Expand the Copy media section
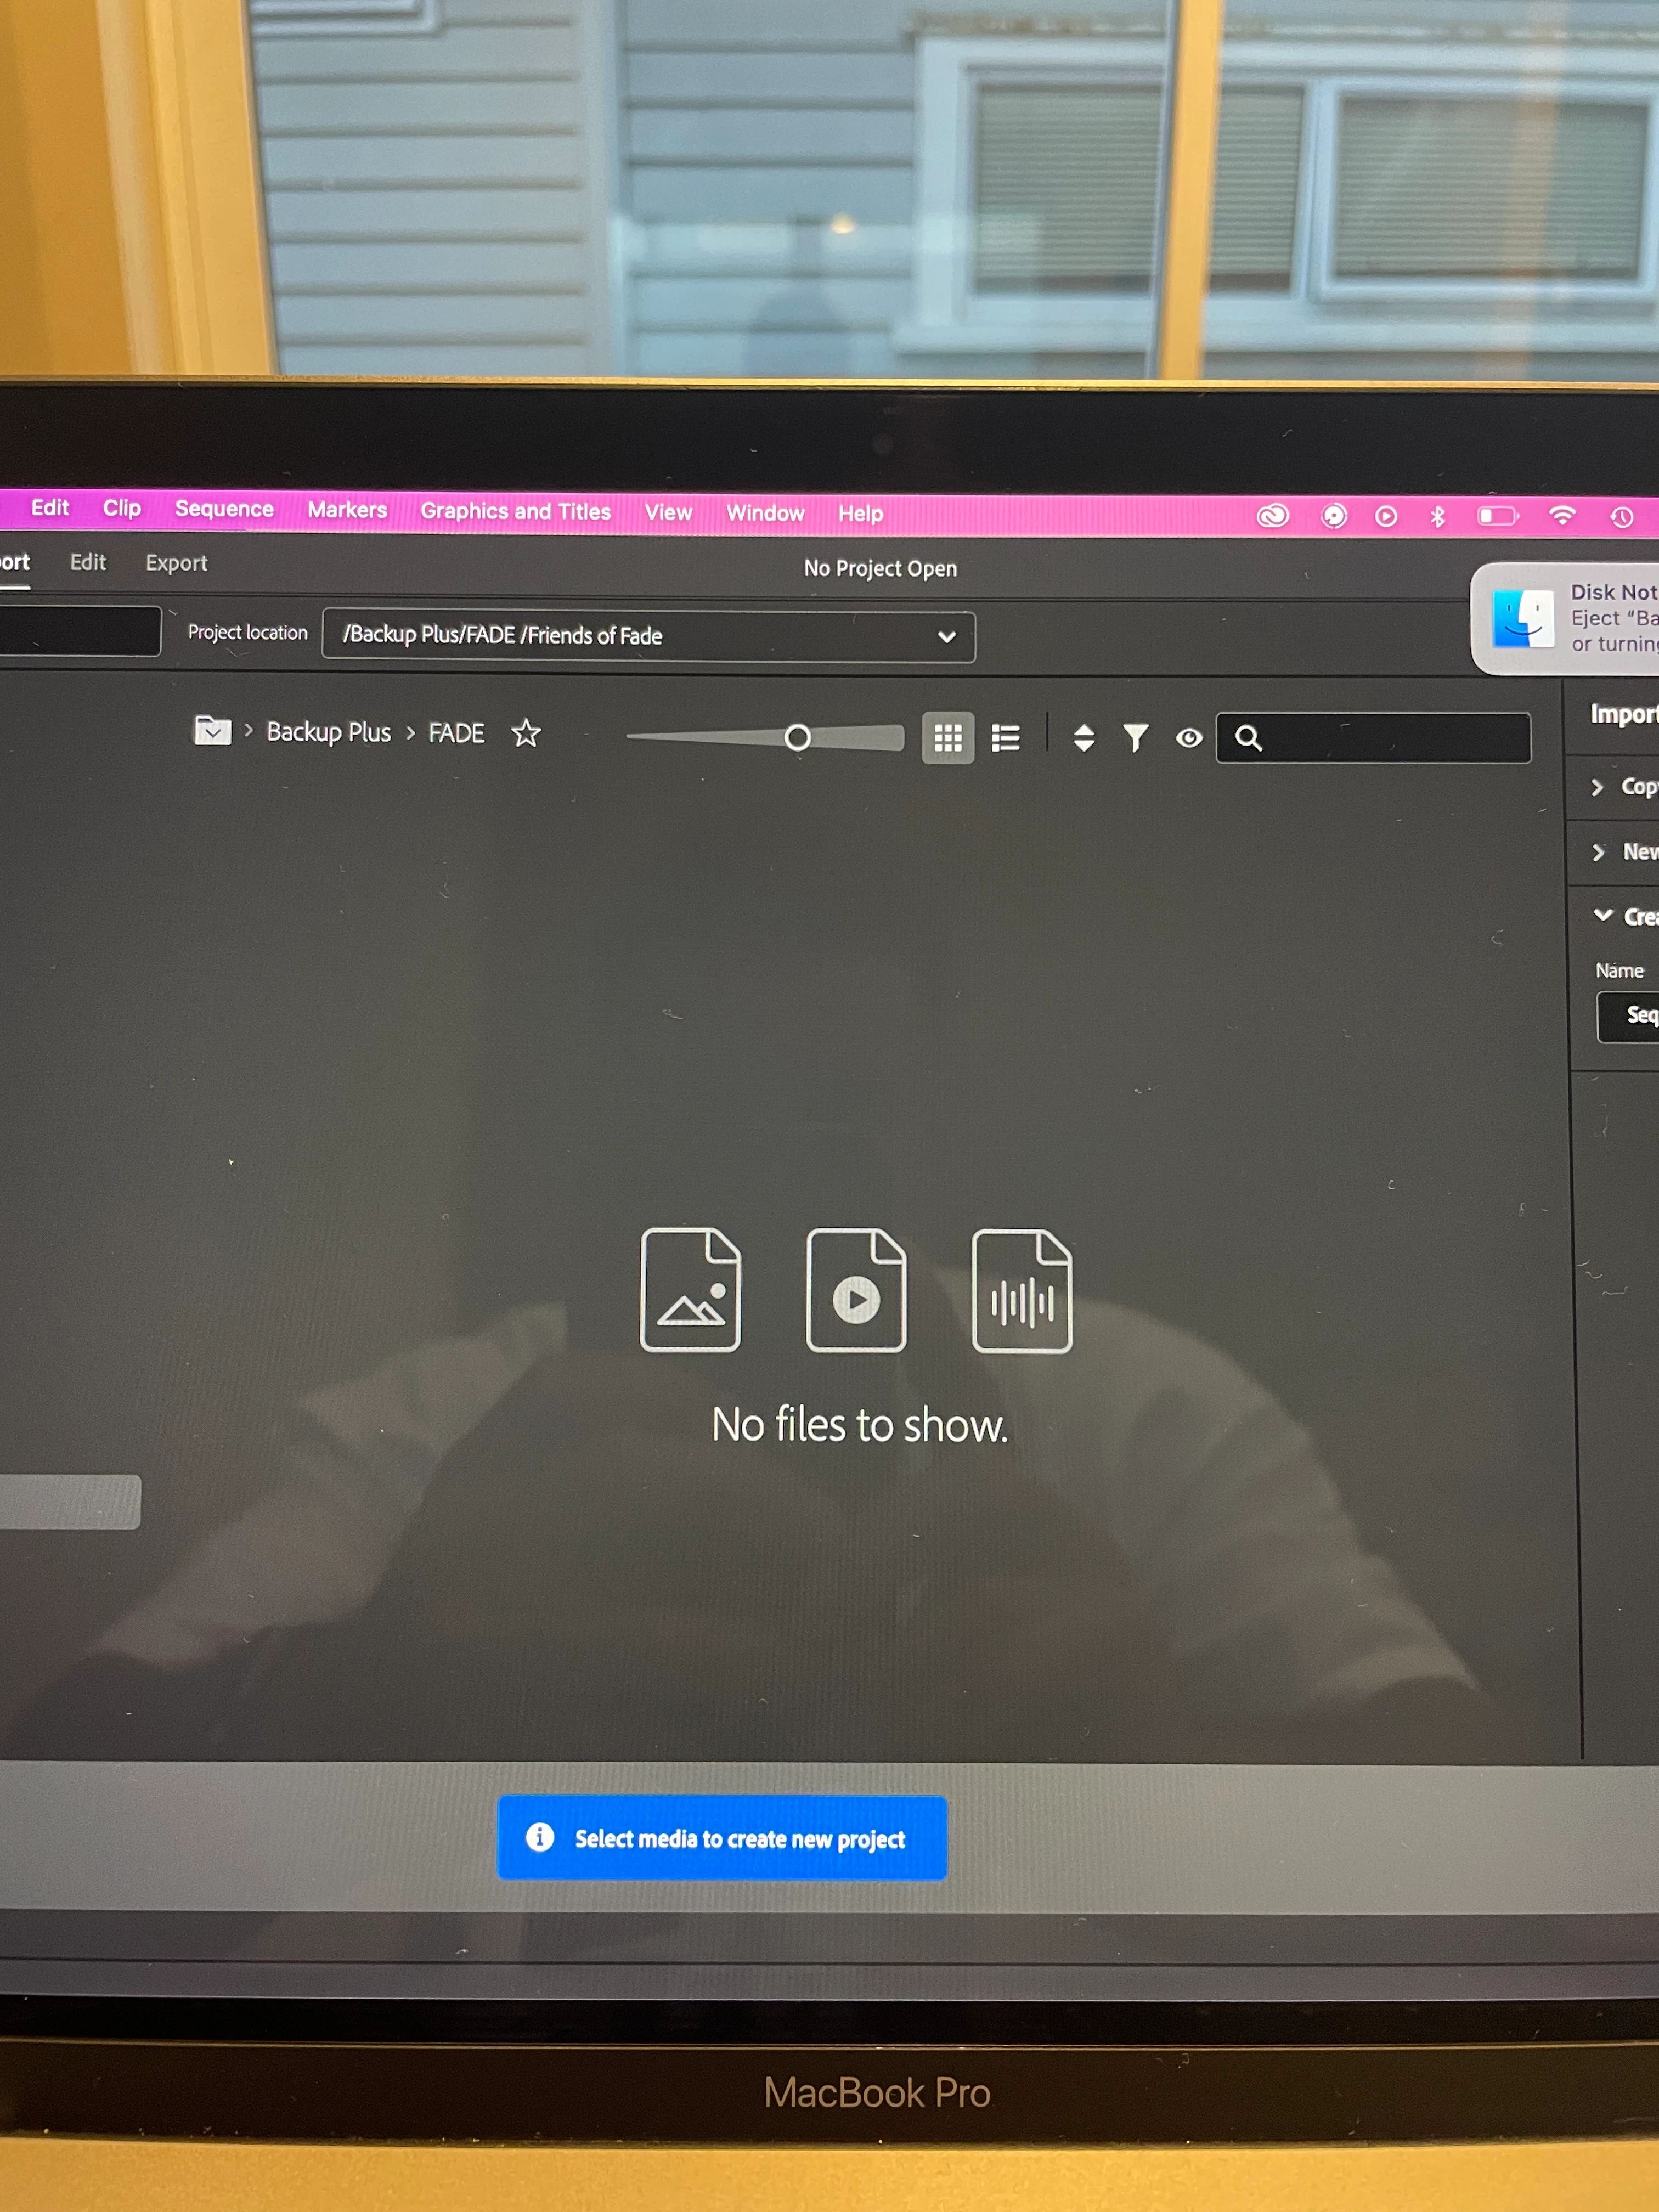 [x=1598, y=787]
